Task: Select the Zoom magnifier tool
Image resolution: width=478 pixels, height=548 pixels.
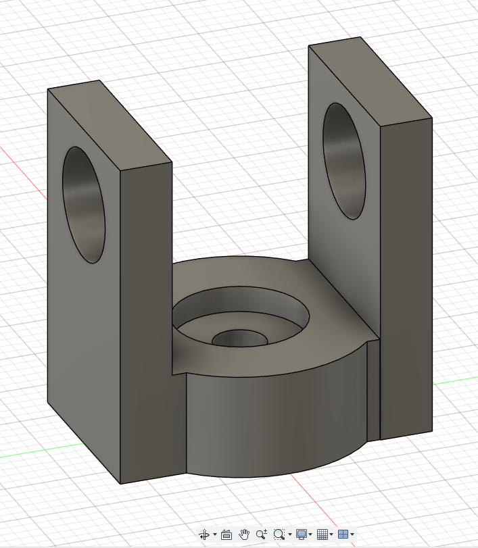Action: (261, 534)
